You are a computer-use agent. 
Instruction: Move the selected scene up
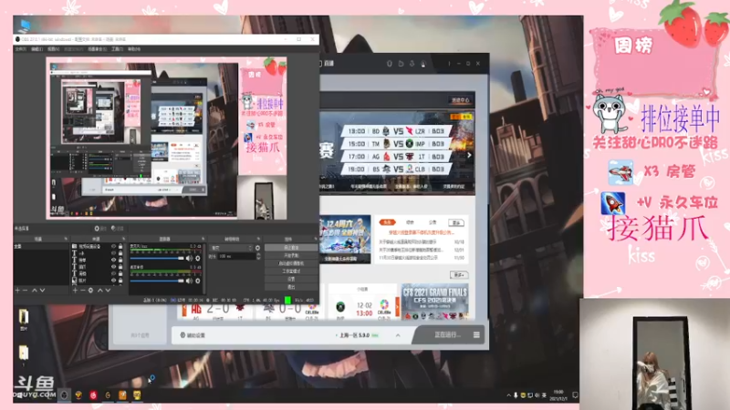tap(35, 290)
